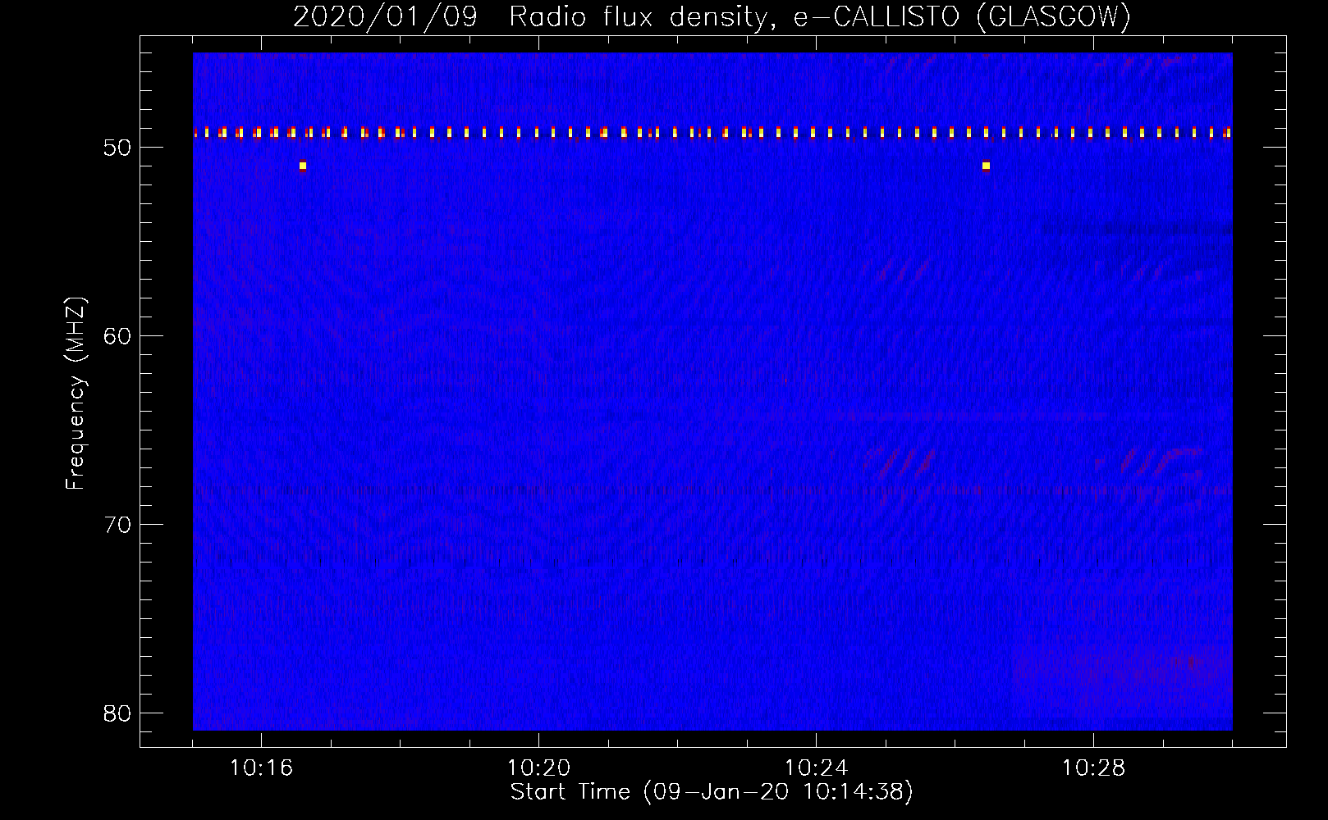Click the plot title '2020/01/09 Radio flux density'
This screenshot has width=1328, height=820.
coord(534,17)
